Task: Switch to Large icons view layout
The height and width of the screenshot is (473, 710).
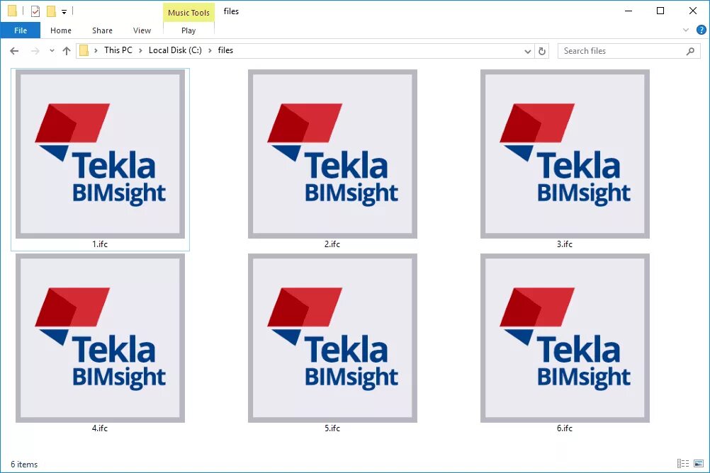Action: pos(698,463)
